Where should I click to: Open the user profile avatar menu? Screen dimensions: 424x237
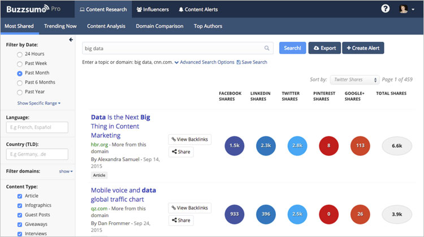pos(404,9)
